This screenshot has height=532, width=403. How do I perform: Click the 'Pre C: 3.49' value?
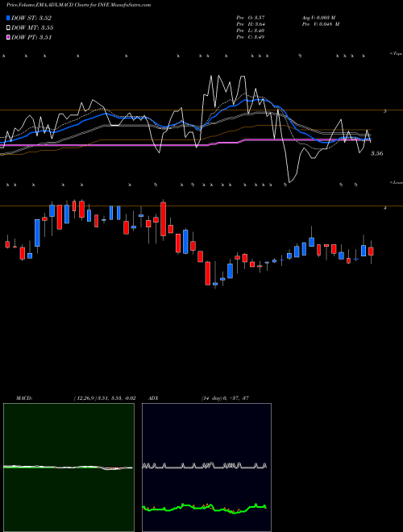(x=251, y=37)
